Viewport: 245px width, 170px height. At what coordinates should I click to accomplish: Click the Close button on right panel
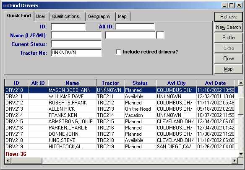(x=229, y=58)
